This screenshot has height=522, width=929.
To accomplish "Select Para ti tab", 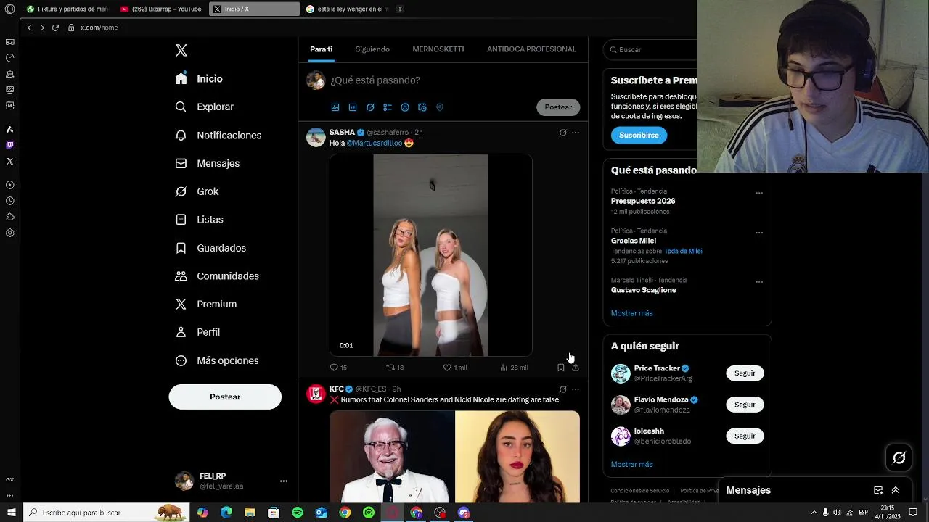I will click(321, 49).
